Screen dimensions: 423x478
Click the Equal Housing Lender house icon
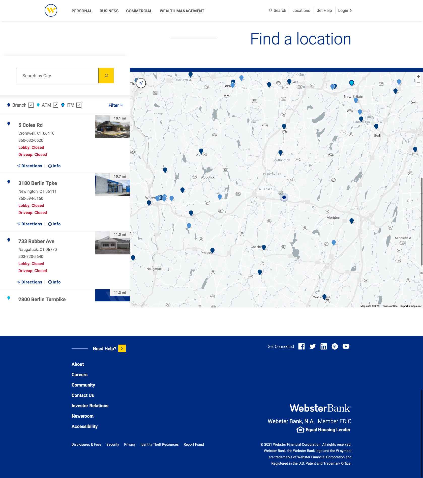click(300, 429)
